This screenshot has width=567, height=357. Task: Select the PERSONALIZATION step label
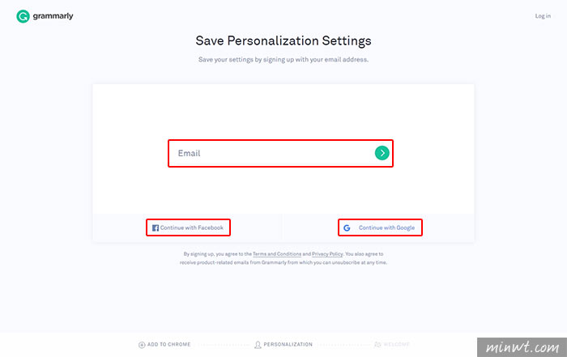point(288,344)
